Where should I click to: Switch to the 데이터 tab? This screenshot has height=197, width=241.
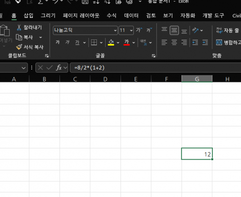tap(131, 15)
